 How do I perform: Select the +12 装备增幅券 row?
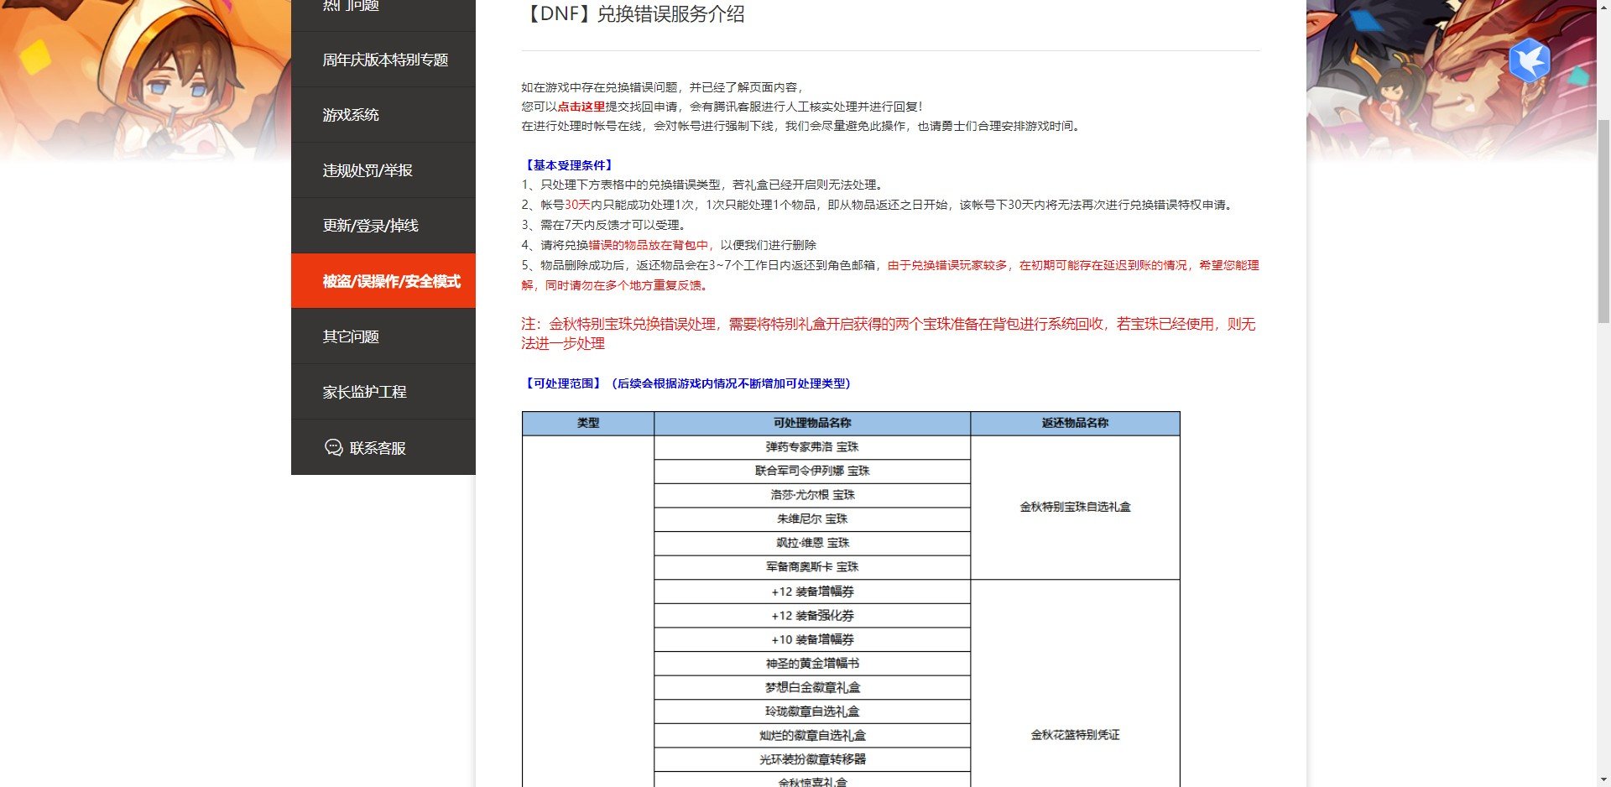click(x=812, y=592)
